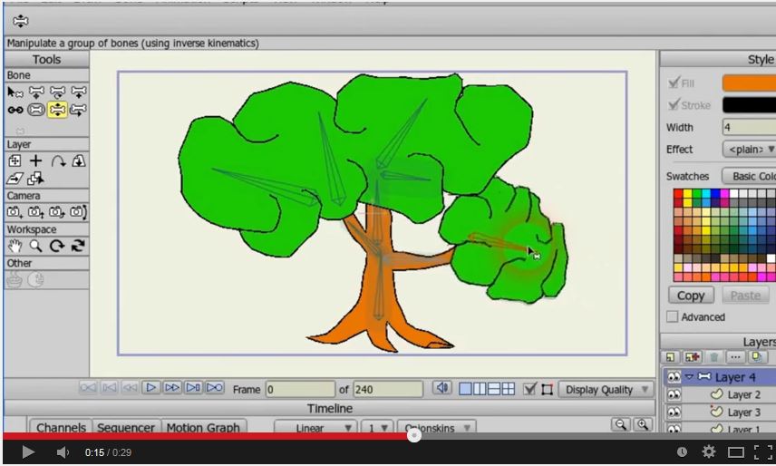Switch to the Sequencer tab

coord(126,427)
